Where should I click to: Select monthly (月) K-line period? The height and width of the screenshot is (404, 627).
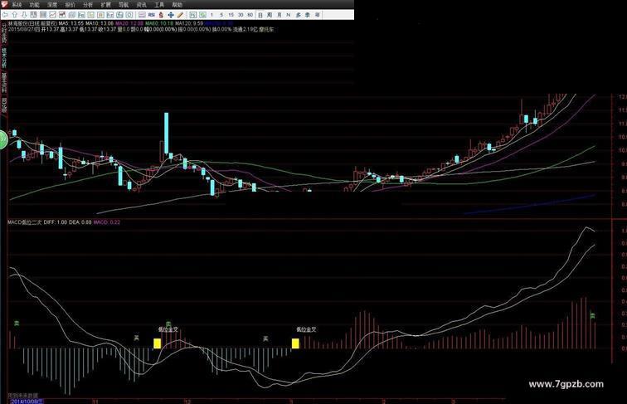279,15
